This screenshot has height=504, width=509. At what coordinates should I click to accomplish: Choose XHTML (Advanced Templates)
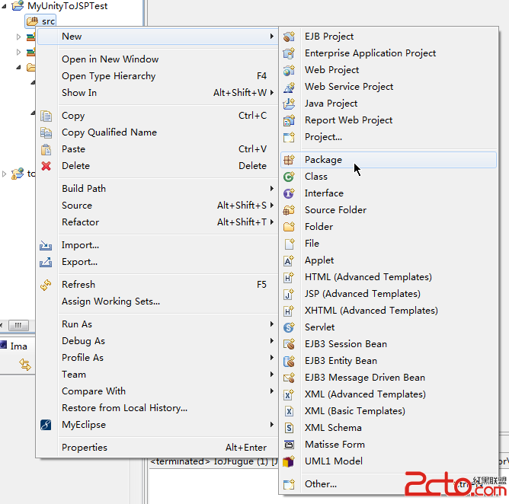pos(389,311)
